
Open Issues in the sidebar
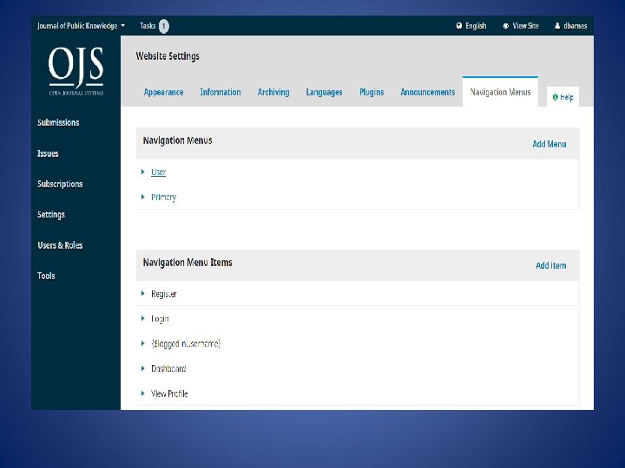click(48, 153)
